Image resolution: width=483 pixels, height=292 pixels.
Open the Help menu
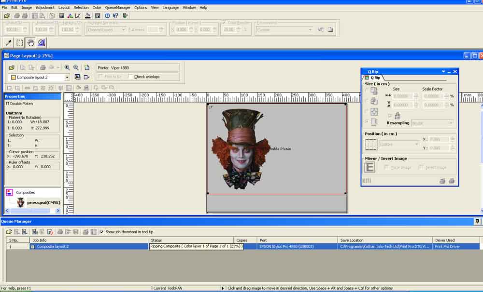point(203,7)
